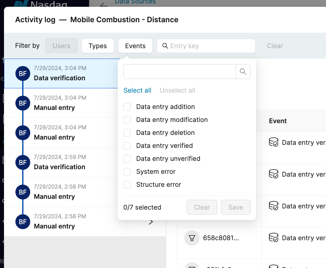Screen dimensions: 326x268
Task: Click Select all link
Action: [137, 90]
